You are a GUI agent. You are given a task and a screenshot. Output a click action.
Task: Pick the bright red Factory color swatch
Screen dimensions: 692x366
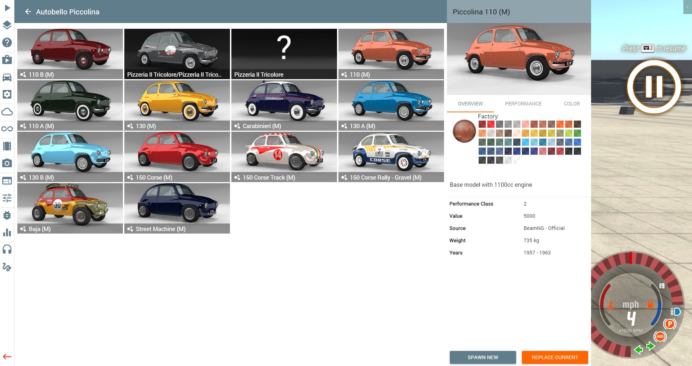(491, 124)
